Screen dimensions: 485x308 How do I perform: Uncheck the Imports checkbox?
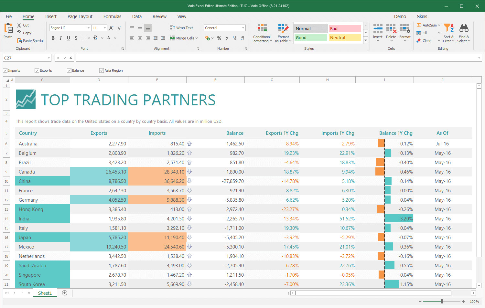pos(5,70)
